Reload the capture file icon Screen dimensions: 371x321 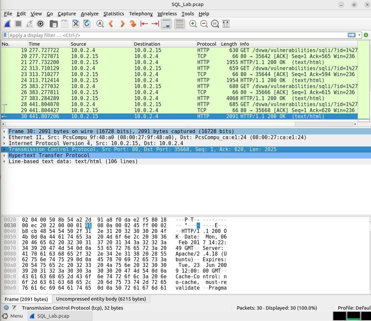[87, 24]
